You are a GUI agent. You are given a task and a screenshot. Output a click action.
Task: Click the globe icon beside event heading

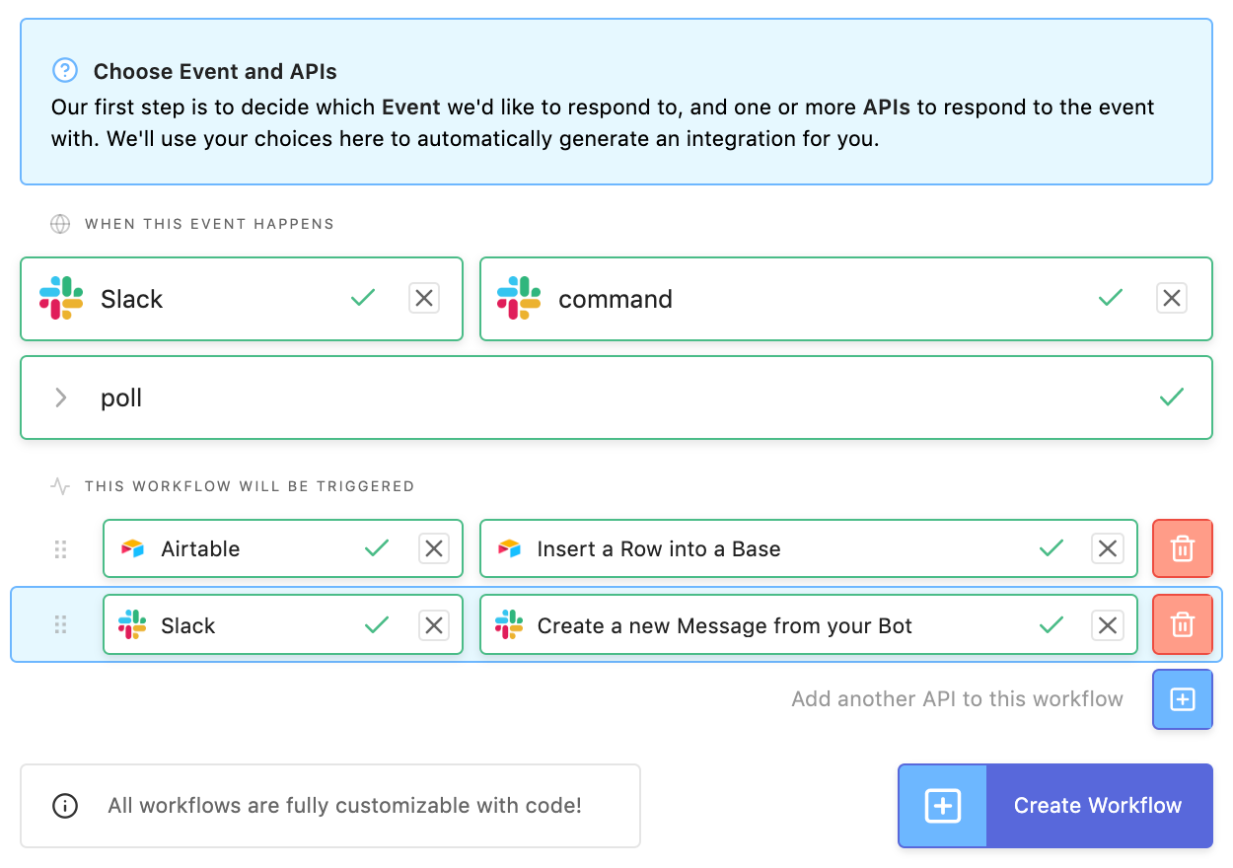pyautogui.click(x=60, y=224)
